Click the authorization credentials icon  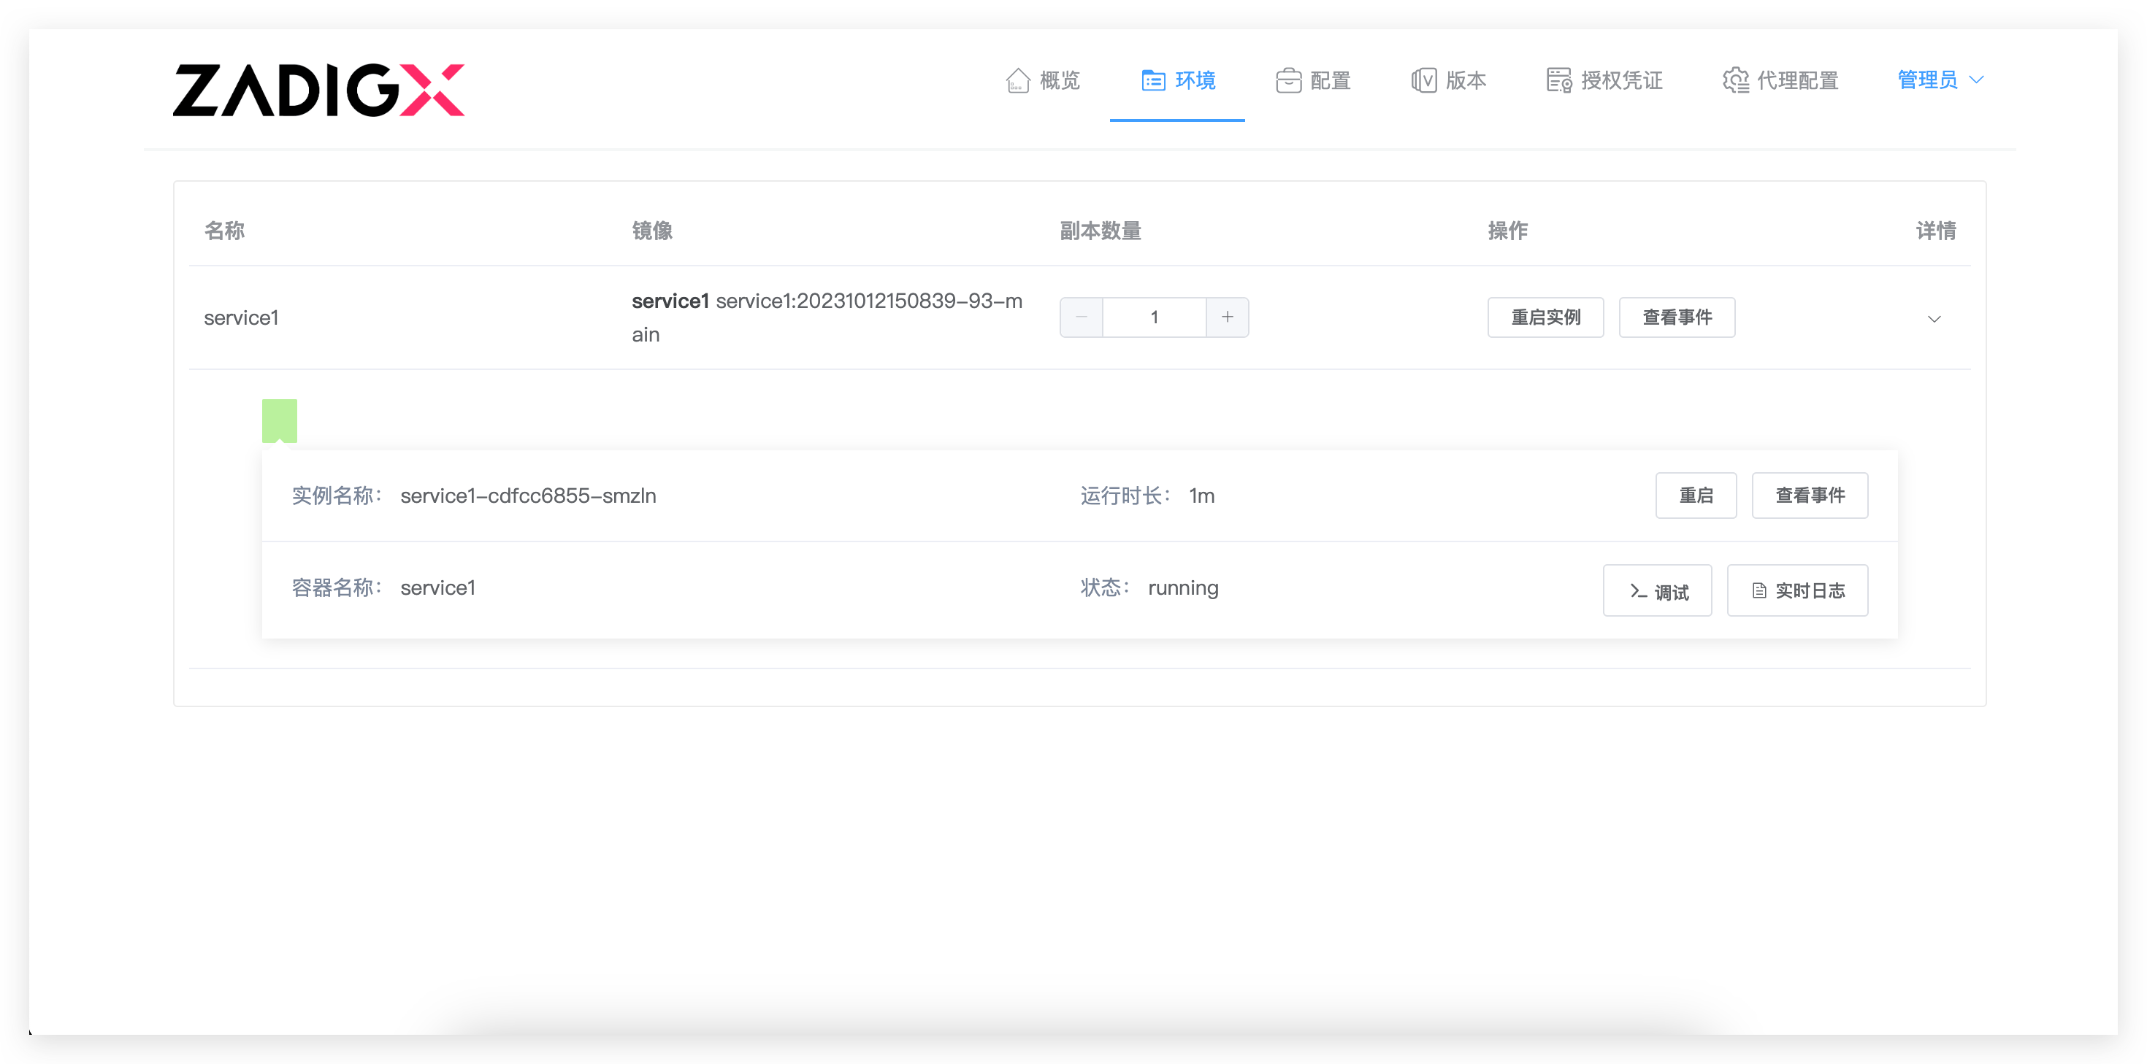pos(1558,81)
